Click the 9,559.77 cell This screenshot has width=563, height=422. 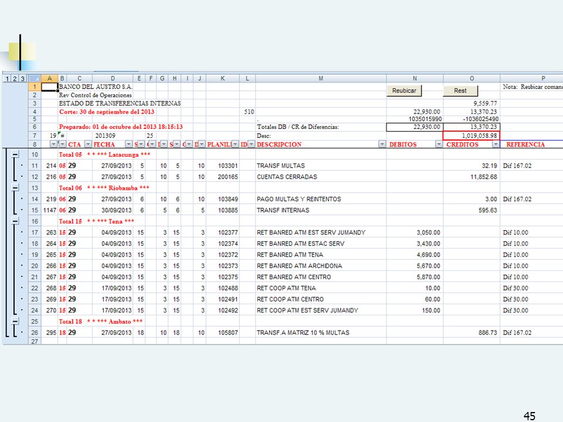[x=472, y=103]
